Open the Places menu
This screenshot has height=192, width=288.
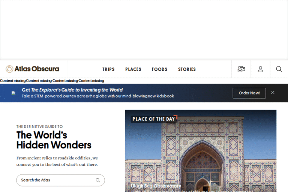tap(133, 69)
